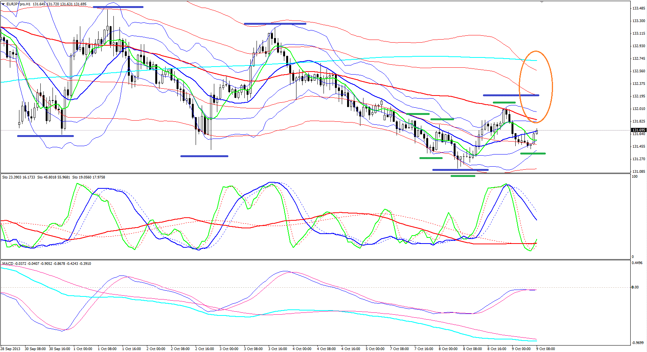647x352 pixels.
Task: Click the 3 Oct 00:00 time label
Action: [229, 349]
